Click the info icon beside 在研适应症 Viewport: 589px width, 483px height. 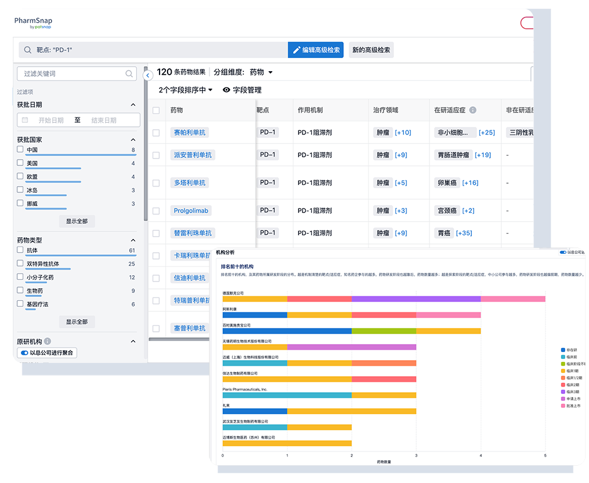tap(472, 110)
